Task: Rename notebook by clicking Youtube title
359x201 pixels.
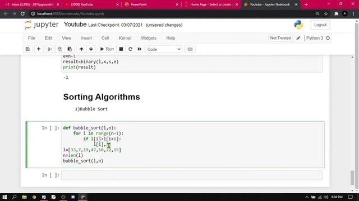Action: pos(75,25)
